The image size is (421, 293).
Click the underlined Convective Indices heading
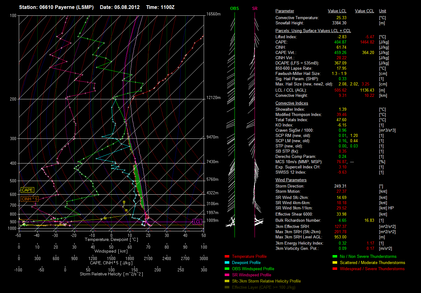coord(292,103)
